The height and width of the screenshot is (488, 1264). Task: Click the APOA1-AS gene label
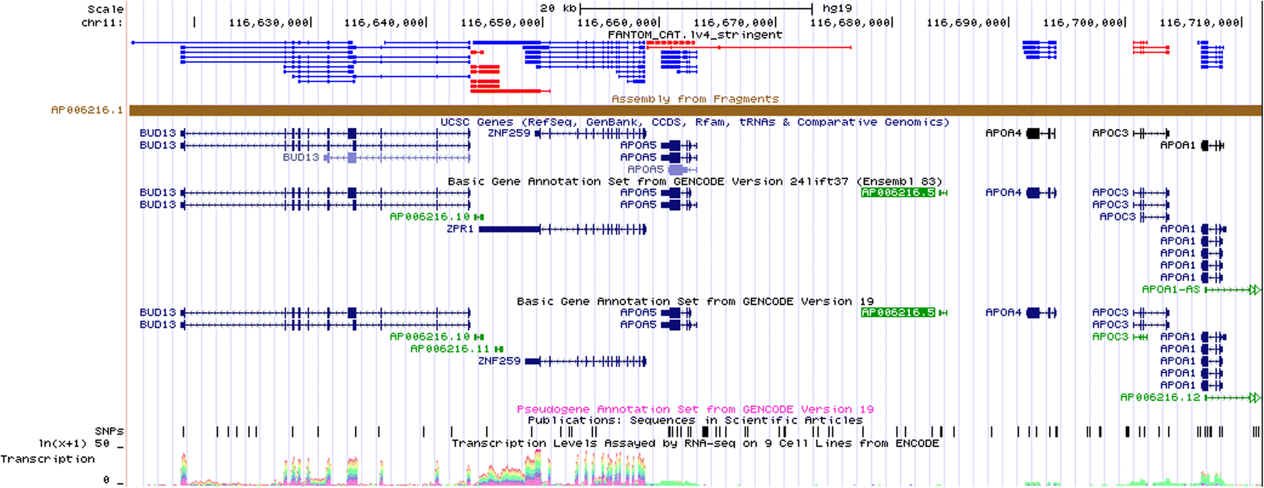point(1170,289)
